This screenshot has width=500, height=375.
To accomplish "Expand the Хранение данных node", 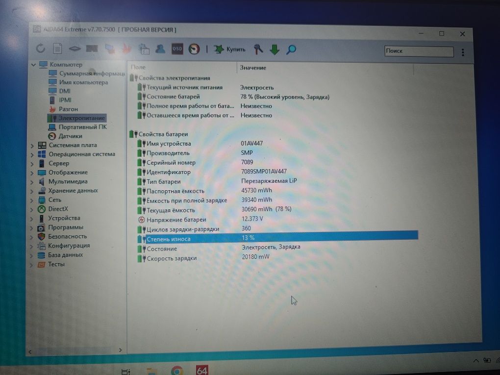I will pyautogui.click(x=32, y=191).
